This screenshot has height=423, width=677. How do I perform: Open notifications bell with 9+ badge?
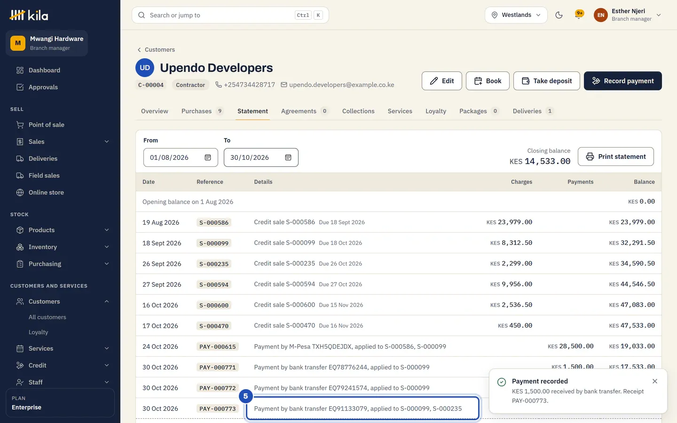579,15
